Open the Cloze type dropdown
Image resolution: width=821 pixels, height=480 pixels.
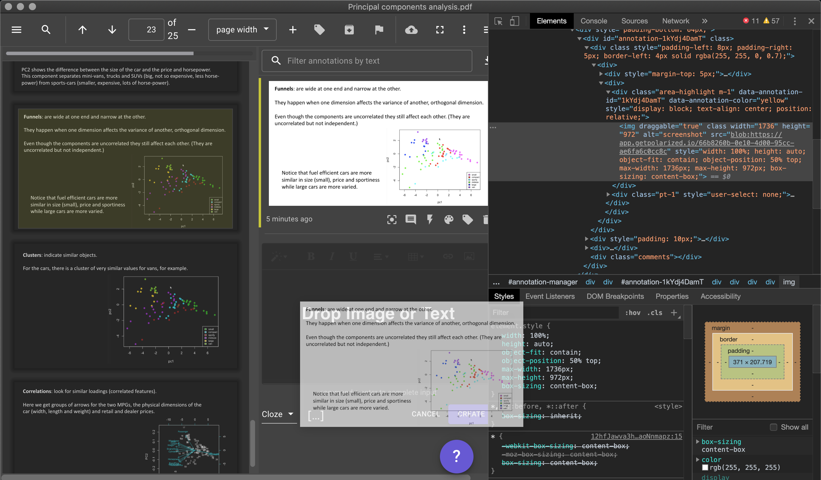(278, 414)
